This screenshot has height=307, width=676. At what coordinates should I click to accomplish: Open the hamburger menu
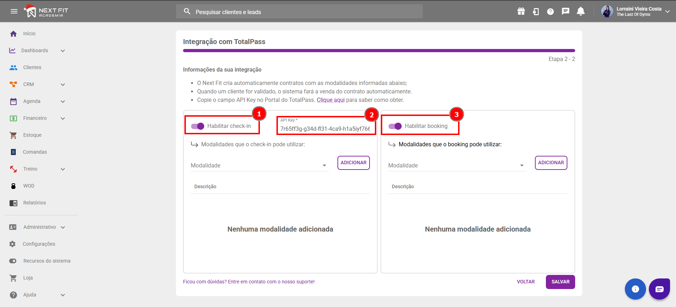[14, 11]
